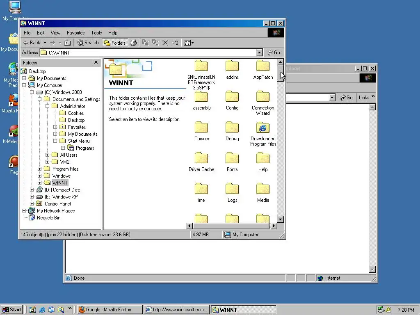
Task: Open the Search pane from toolbar
Action: tap(88, 43)
